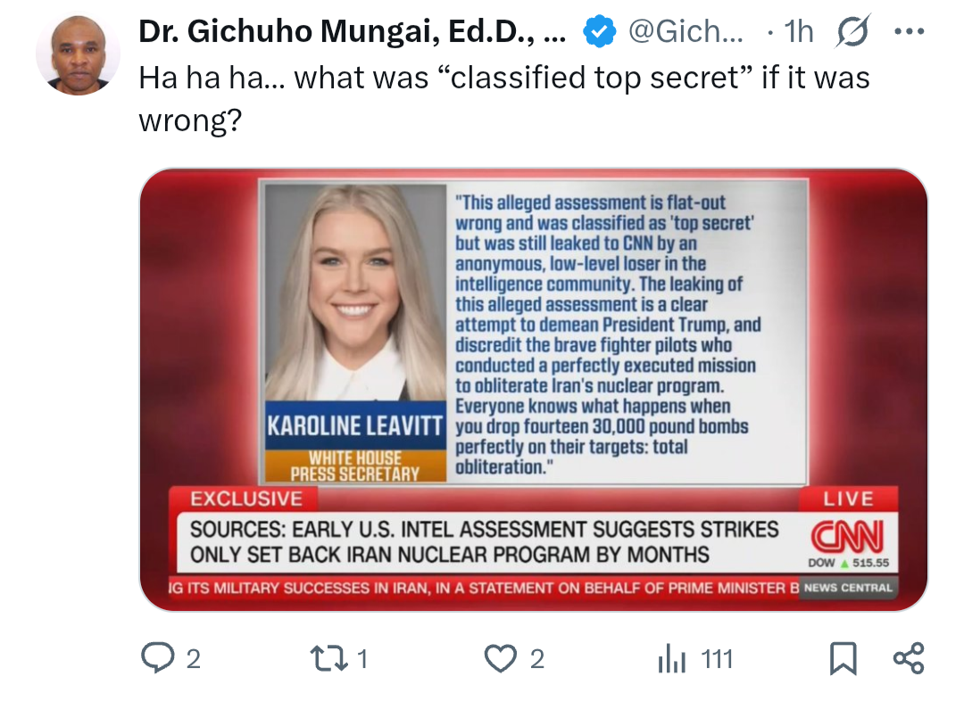964x701 pixels.
Task: Click the blue verified badge
Action: [x=600, y=31]
